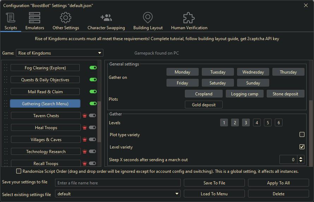Viewport: 314px width, 202px height.
Task: Click the Save To File button
Action: (214, 183)
